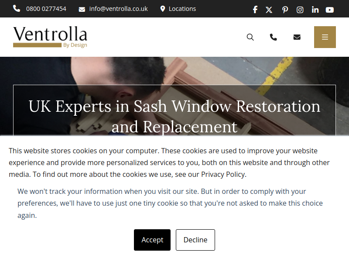Call the 0800 0277454 number link
Screen dimensions: 349x262
[46, 9]
